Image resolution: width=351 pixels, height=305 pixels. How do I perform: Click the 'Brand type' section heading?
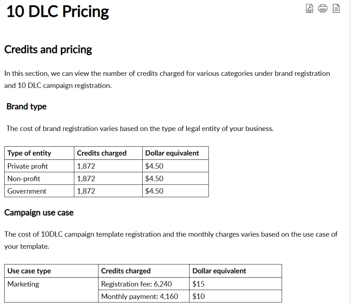(x=26, y=107)
